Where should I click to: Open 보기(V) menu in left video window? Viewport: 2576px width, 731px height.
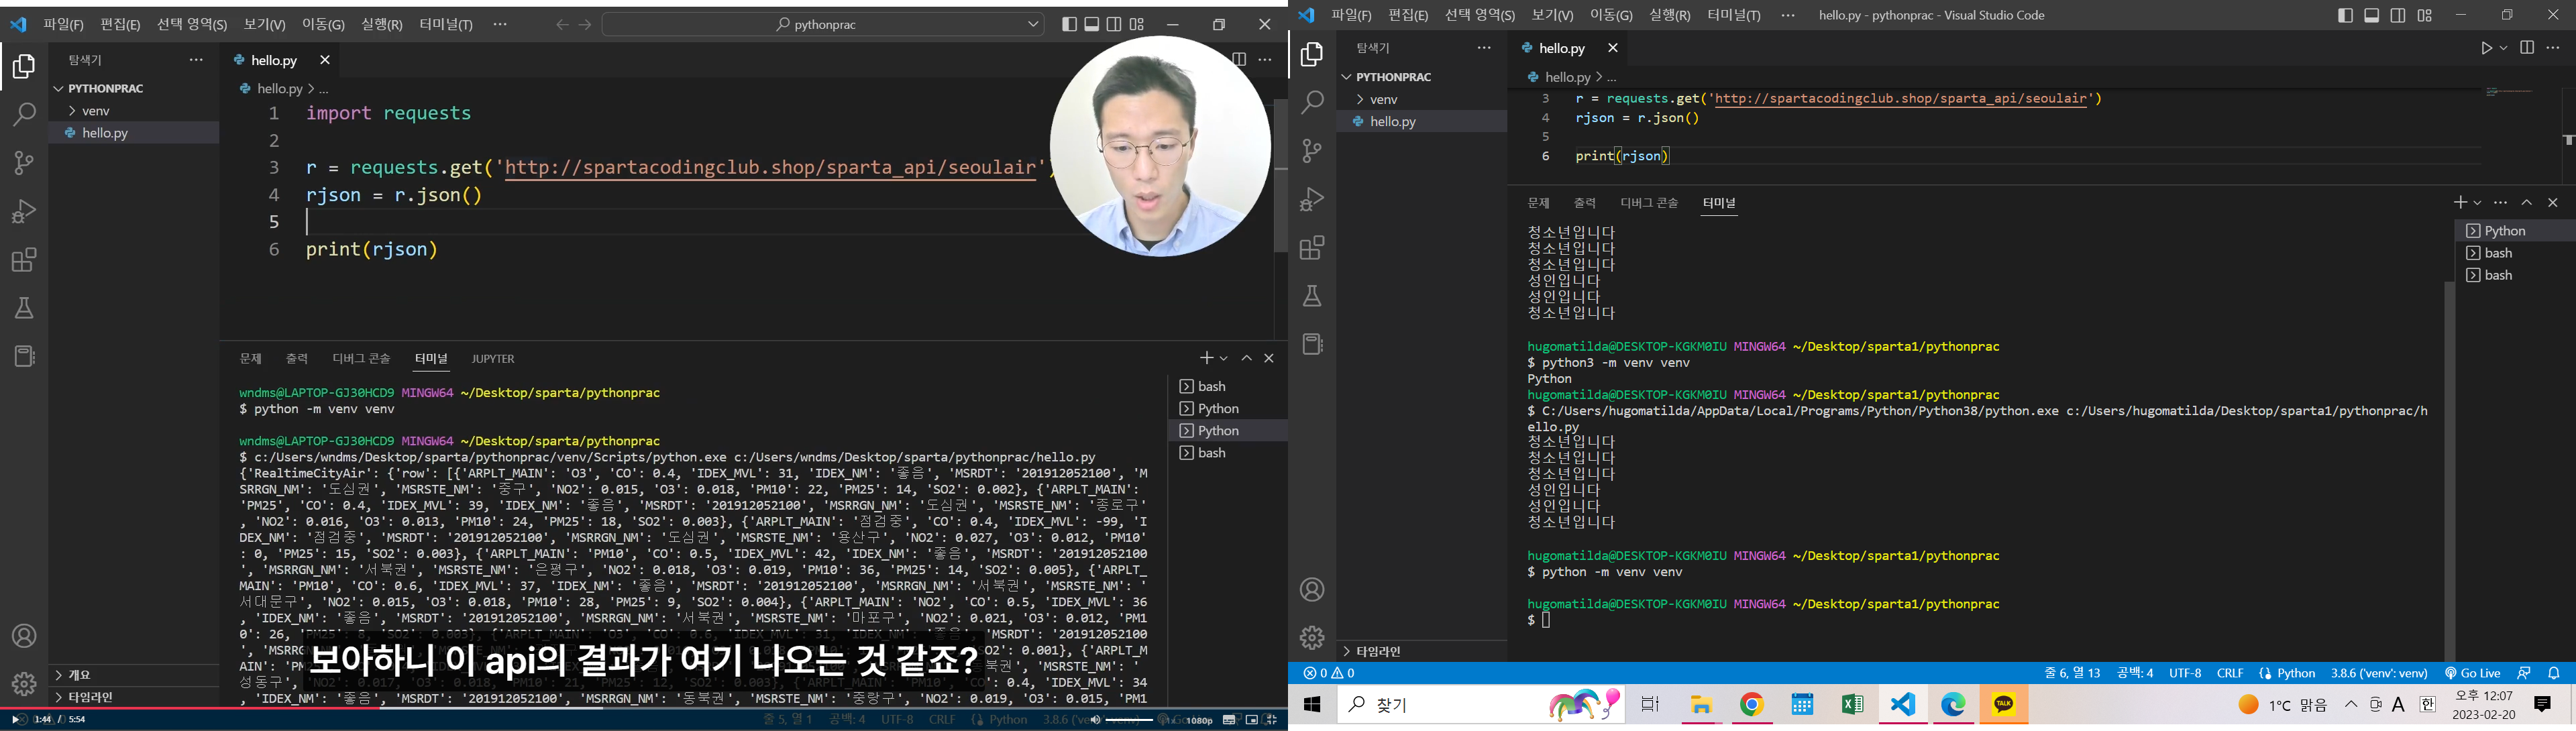point(265,24)
